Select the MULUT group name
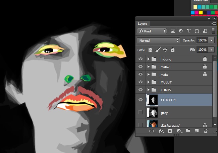The width and height of the screenshot is (218, 153). tap(166, 83)
